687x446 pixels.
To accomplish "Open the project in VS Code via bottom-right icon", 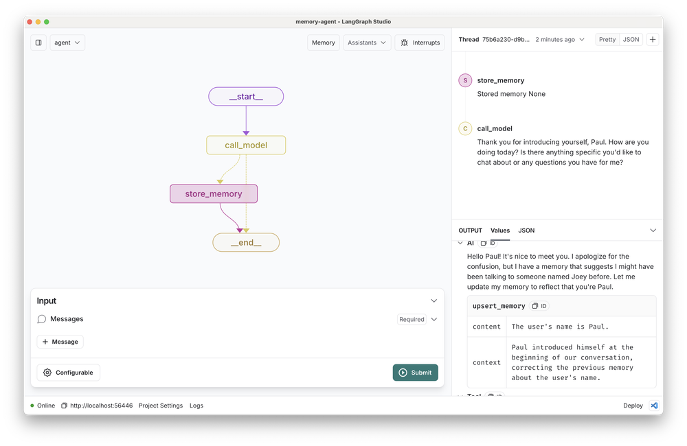I will 654,406.
